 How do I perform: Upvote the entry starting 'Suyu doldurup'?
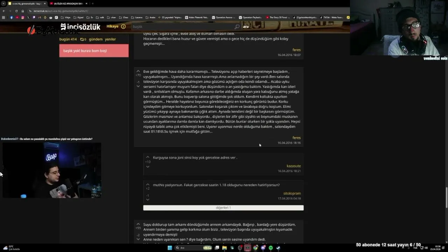point(138,224)
